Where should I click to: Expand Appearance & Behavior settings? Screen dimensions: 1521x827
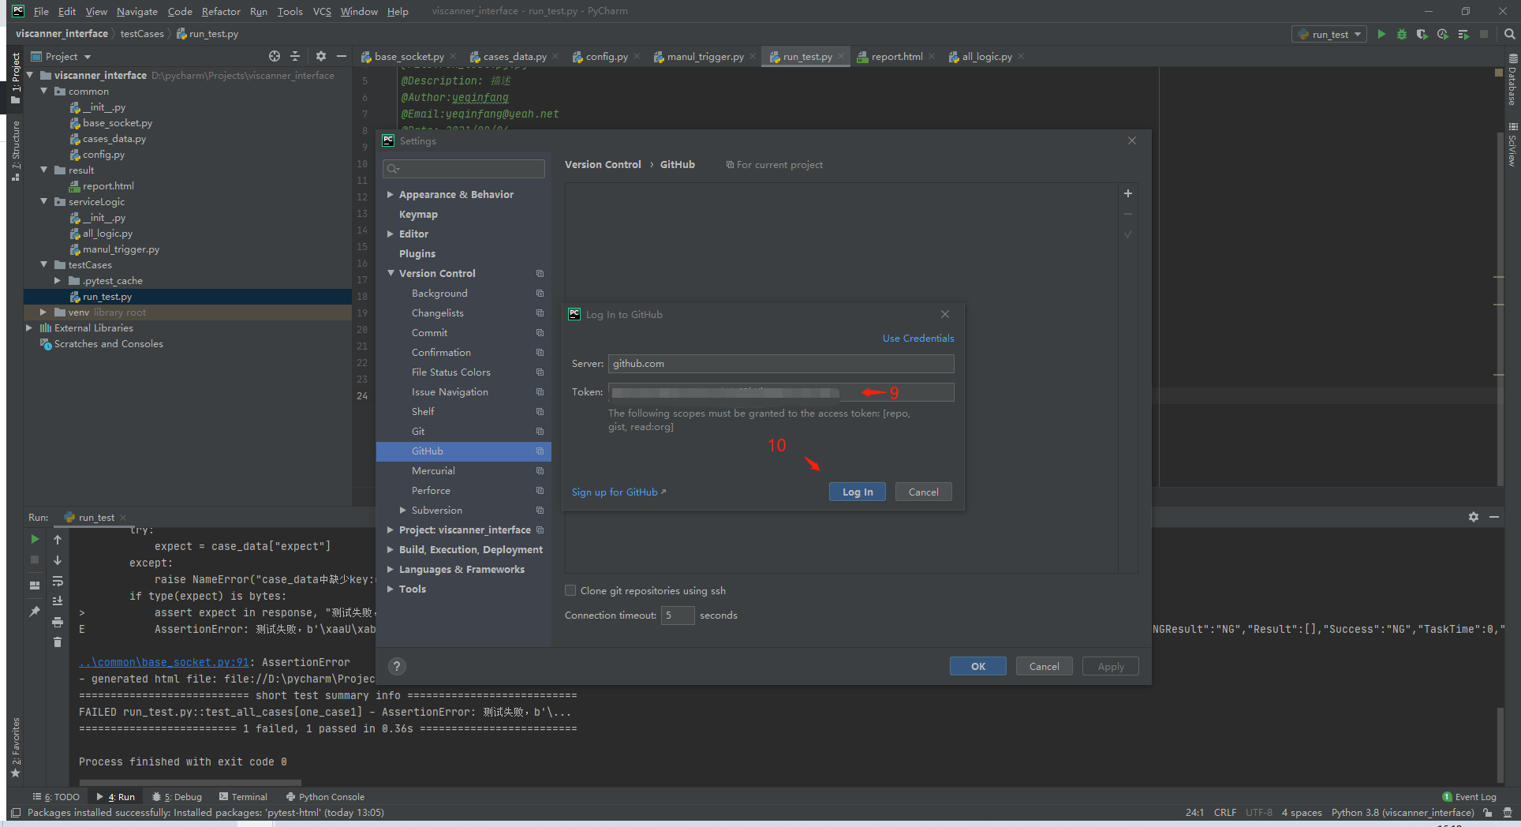coord(390,194)
